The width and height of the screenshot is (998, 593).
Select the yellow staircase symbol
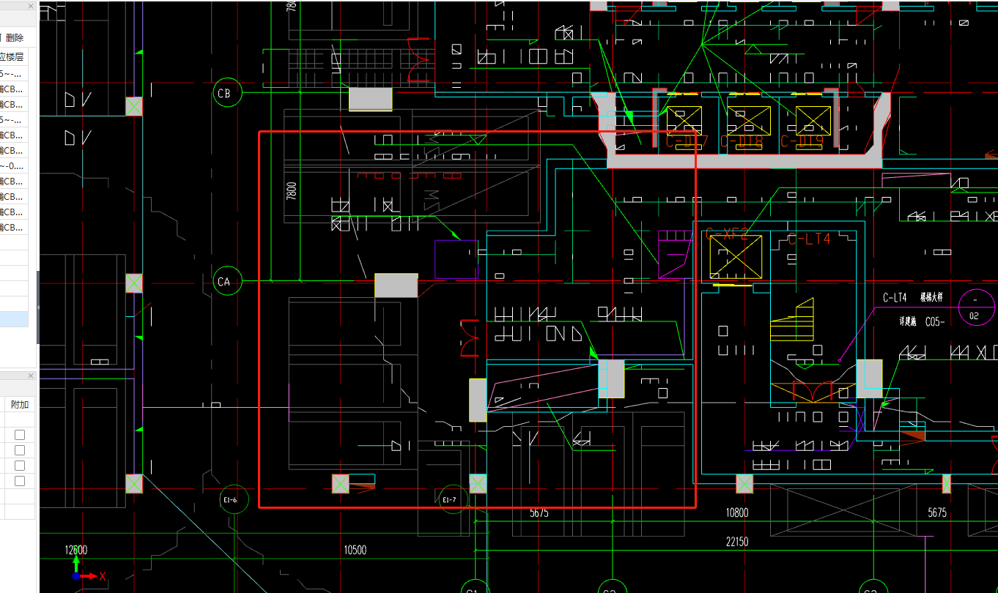tap(792, 320)
